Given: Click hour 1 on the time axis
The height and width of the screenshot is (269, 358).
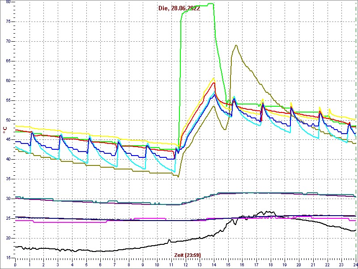Looking at the screenshot, I should (x=30, y=265).
